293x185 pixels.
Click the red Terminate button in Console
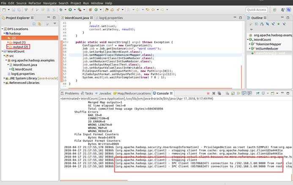click(208, 93)
